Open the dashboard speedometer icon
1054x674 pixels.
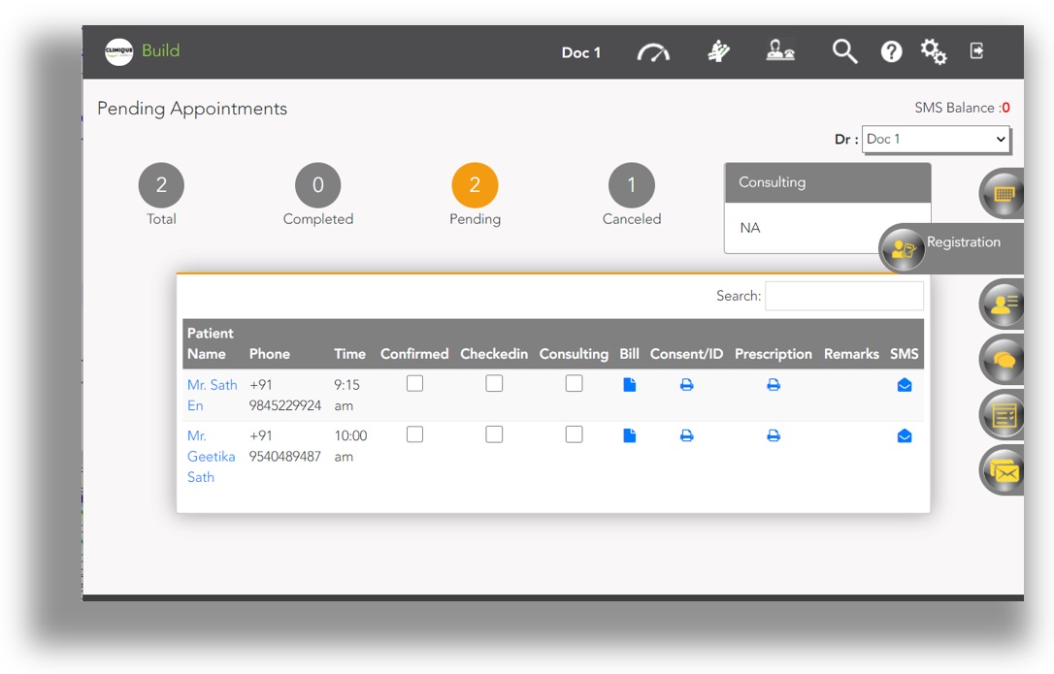click(653, 52)
